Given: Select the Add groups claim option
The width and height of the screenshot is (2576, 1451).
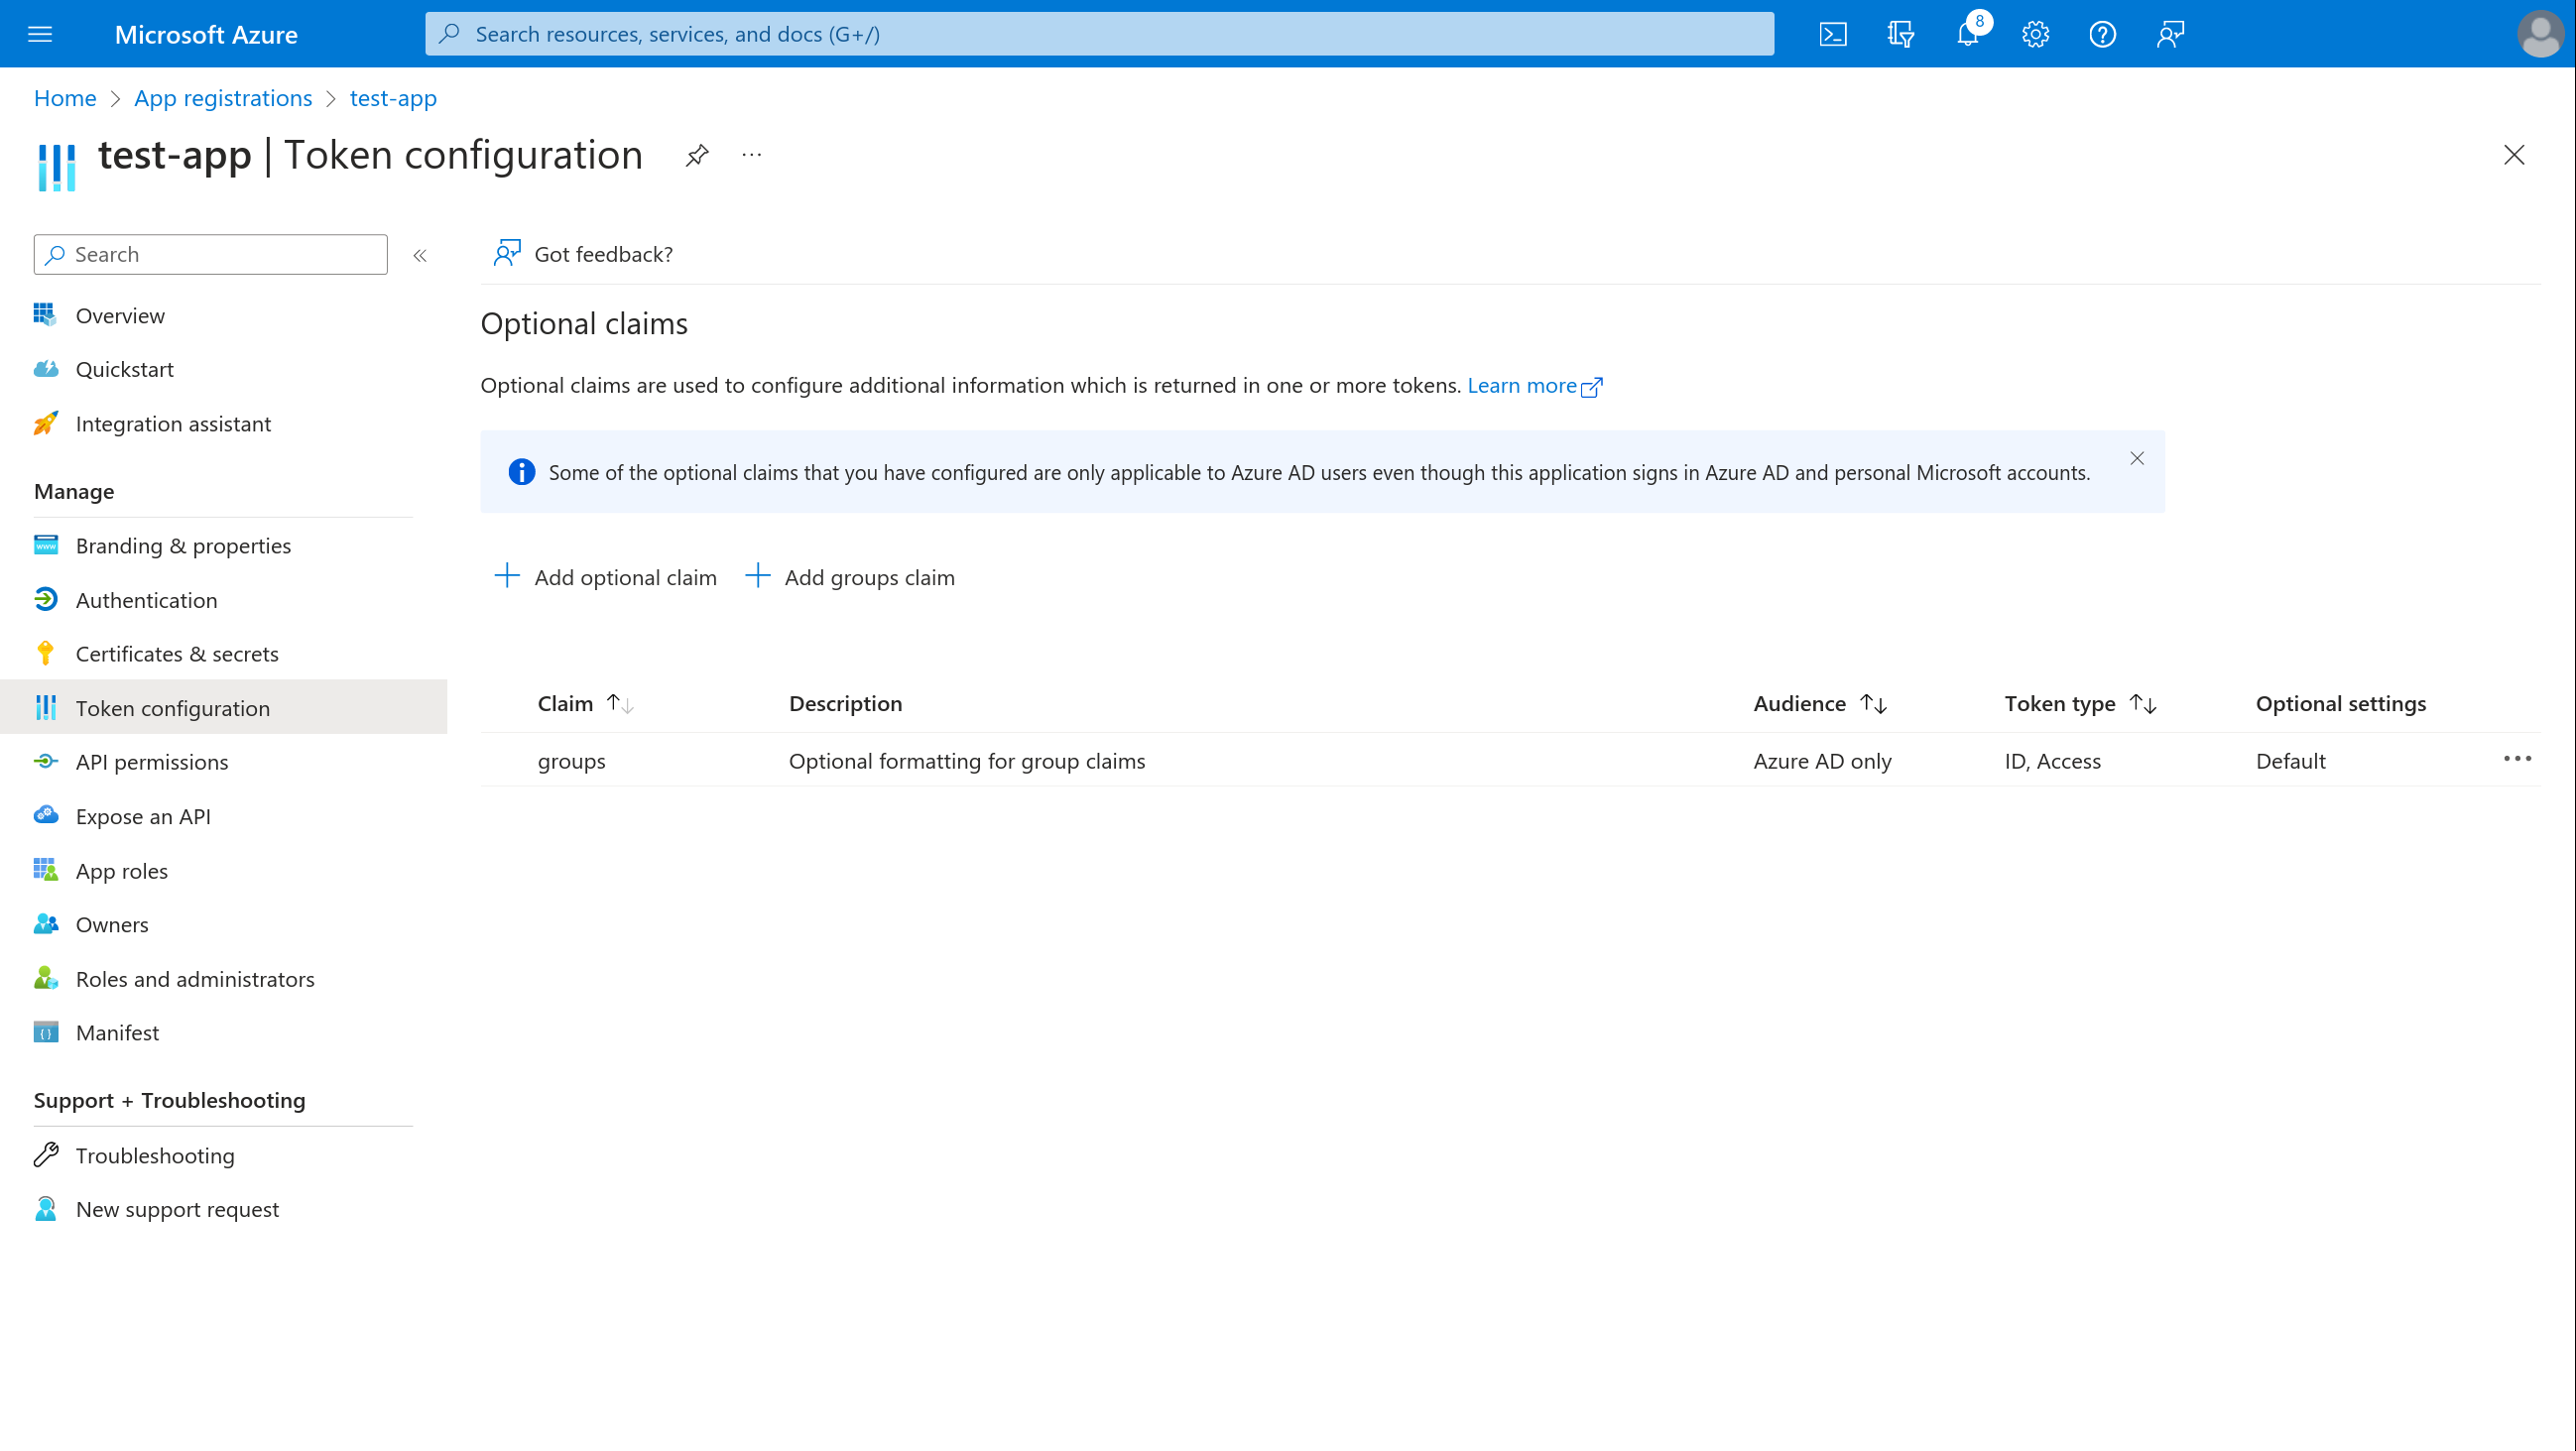Looking at the screenshot, I should click(x=849, y=575).
